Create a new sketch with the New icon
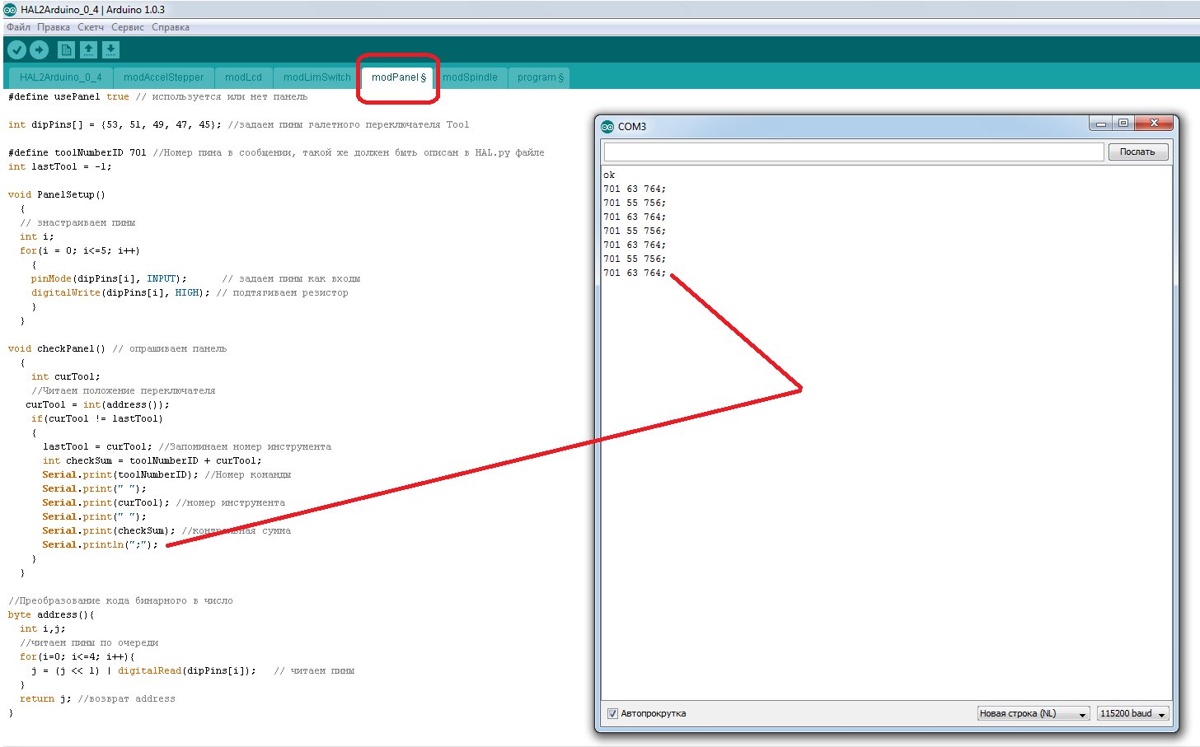The image size is (1200, 747). [66, 50]
